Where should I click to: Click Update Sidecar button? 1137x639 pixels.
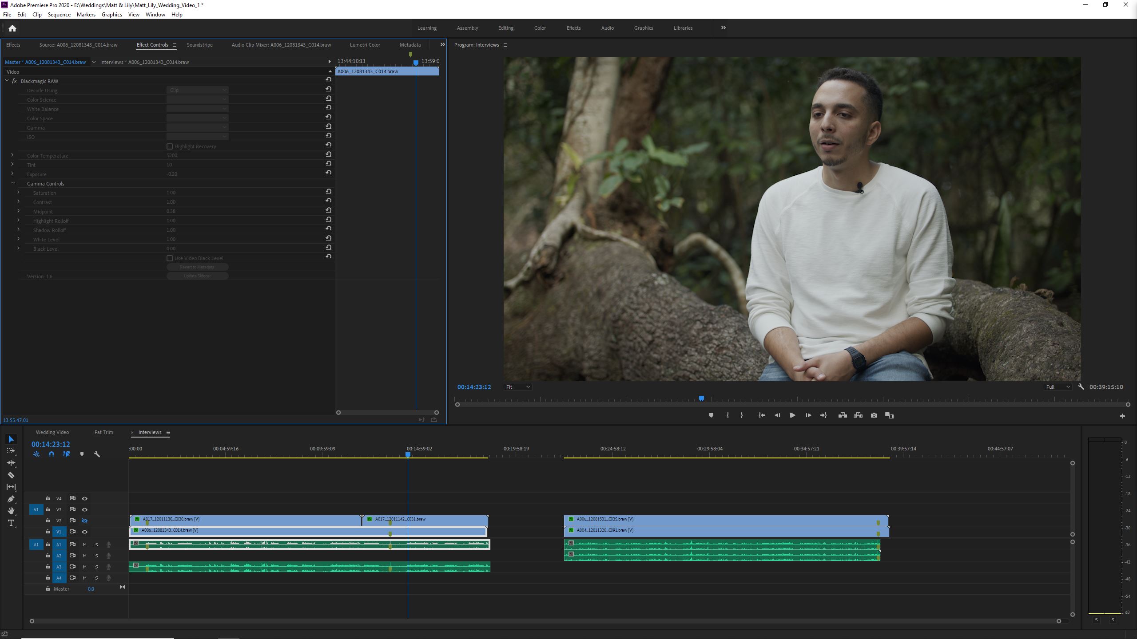coord(198,276)
